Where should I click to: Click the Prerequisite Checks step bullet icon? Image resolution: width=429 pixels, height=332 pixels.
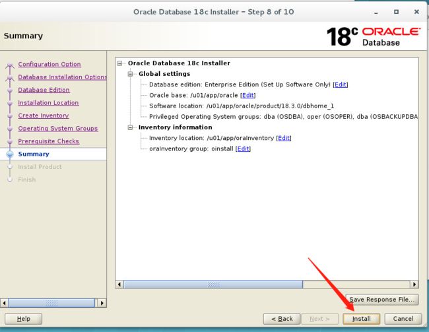10,141
